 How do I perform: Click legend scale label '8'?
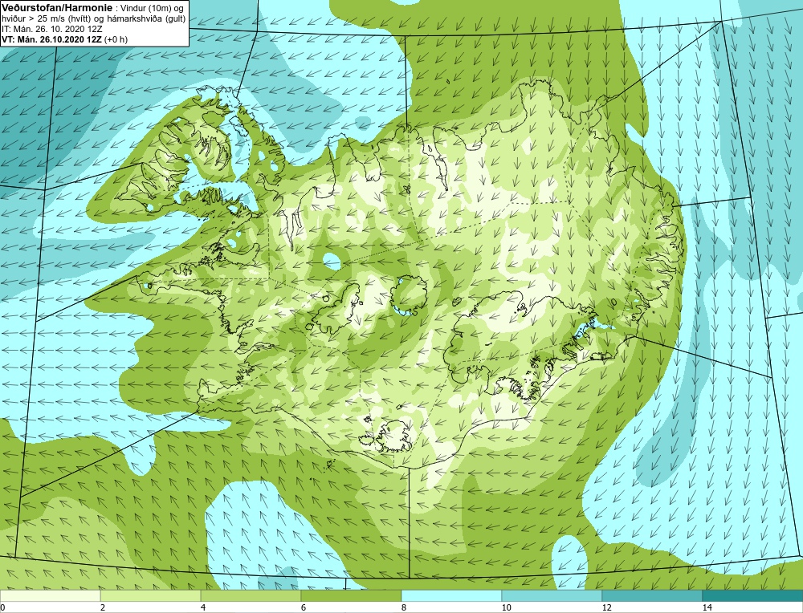coord(404,607)
